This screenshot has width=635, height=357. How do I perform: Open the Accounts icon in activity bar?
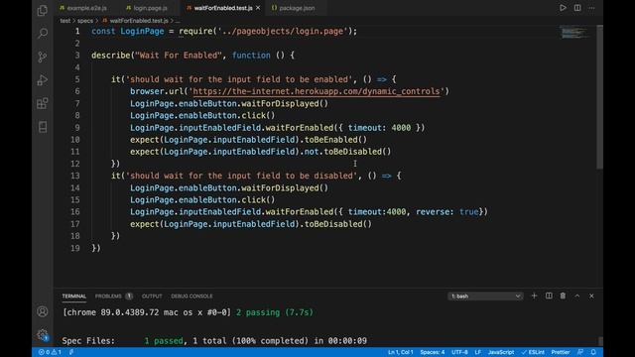coord(42,311)
